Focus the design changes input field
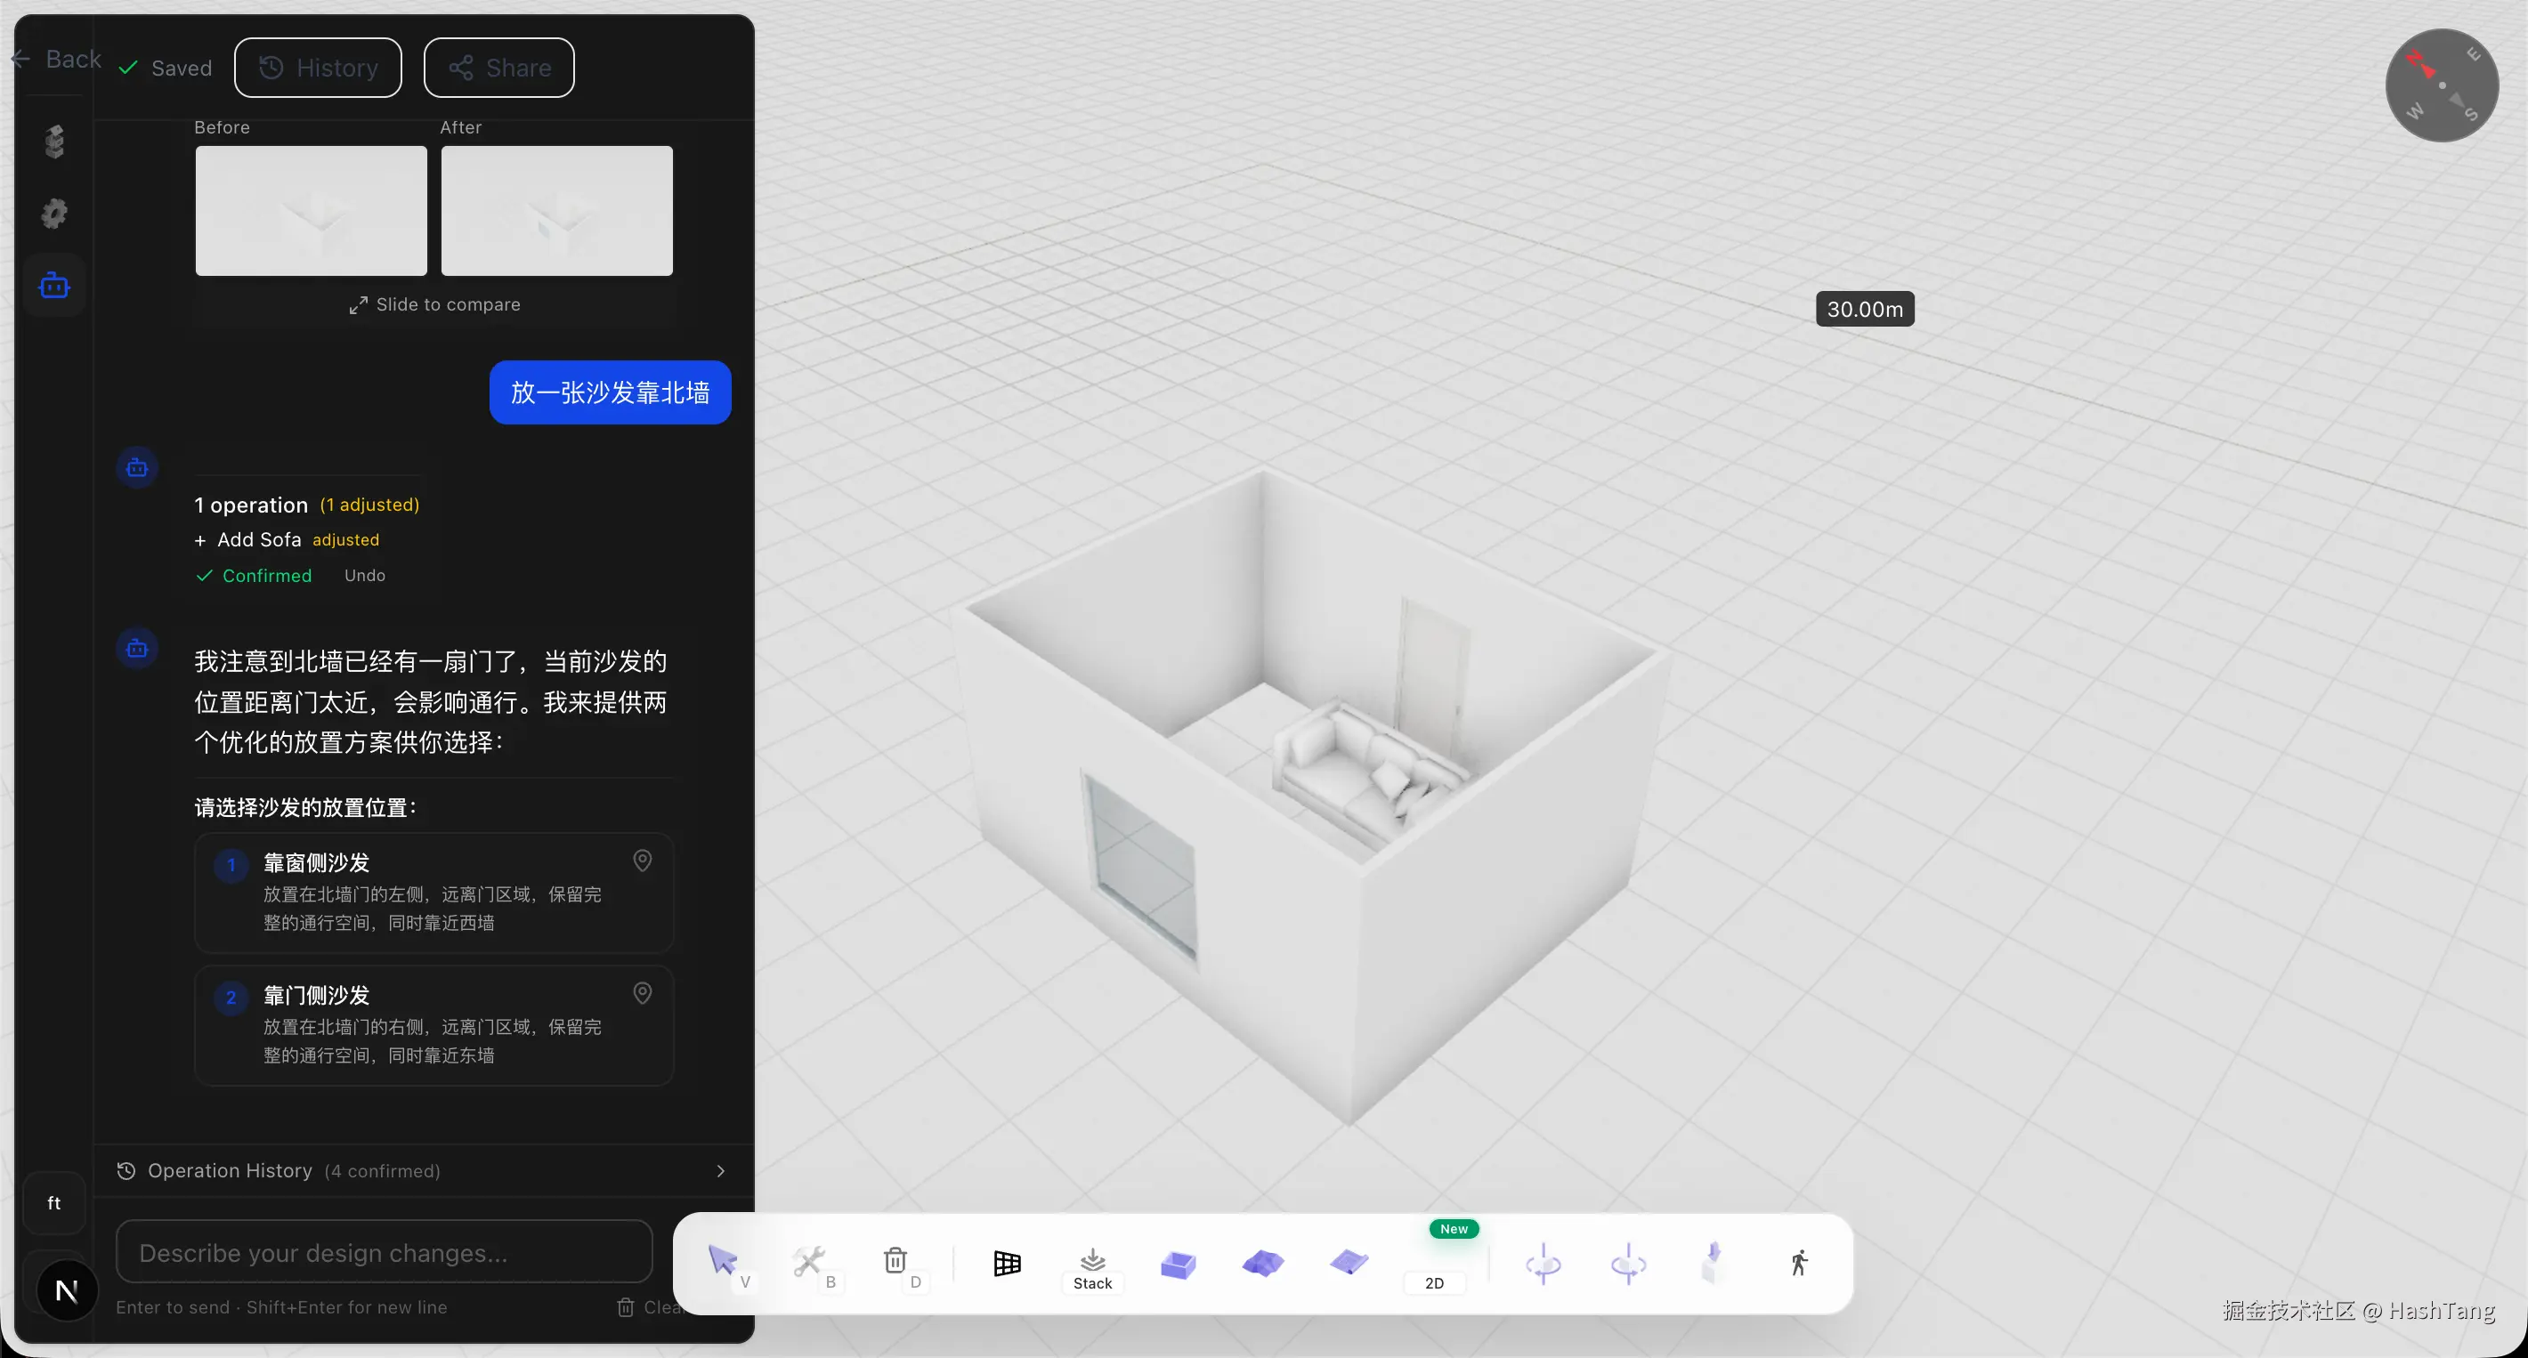 click(x=384, y=1252)
